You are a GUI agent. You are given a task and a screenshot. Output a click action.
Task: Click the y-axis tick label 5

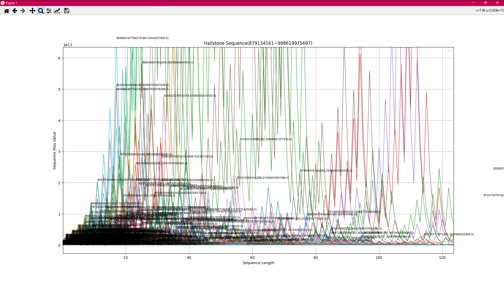click(x=59, y=89)
